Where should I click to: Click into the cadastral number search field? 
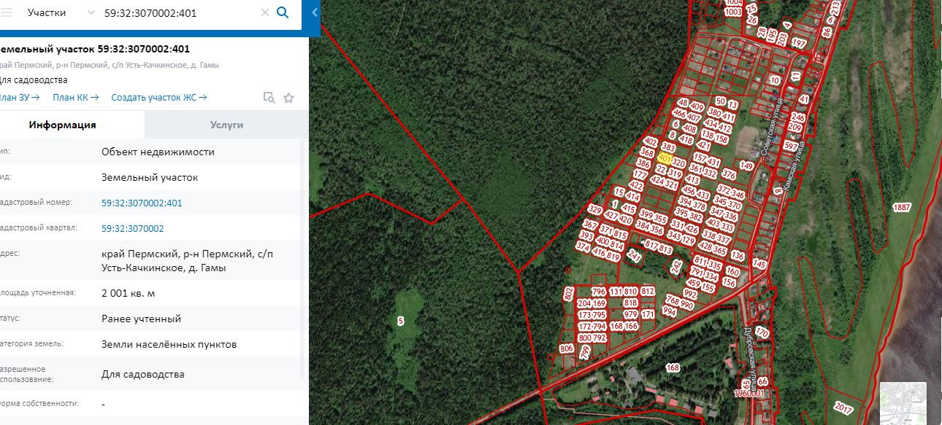tap(179, 12)
